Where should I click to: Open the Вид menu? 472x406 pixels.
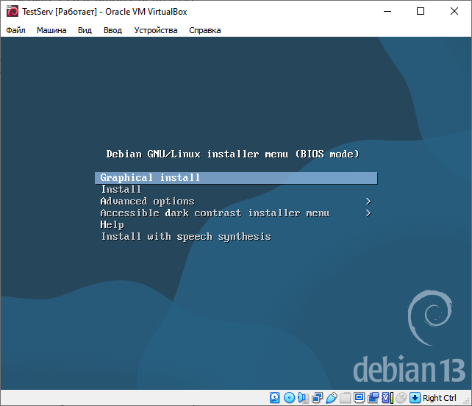coord(85,30)
